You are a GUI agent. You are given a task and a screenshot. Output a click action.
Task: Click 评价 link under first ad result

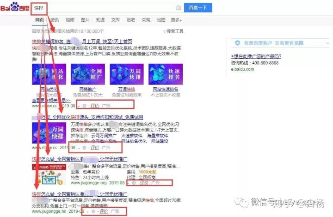point(94,105)
